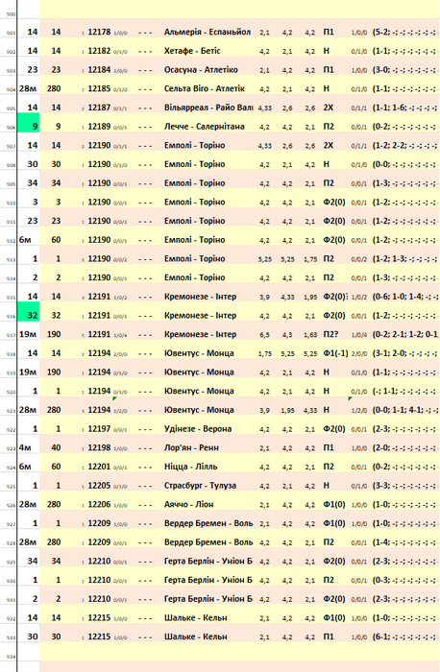Select the match cell 'Сельта Віго - Атлетік'
Image resolution: width=440 pixels, height=672 pixels.
point(204,88)
